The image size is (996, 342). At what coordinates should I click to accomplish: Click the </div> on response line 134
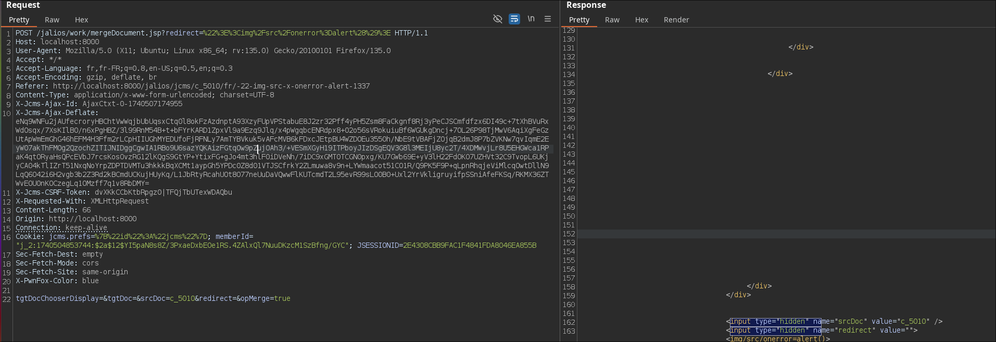(780, 73)
